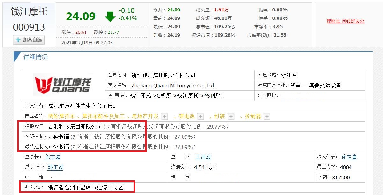Open general manager 郭东劭 link

pos(56,167)
